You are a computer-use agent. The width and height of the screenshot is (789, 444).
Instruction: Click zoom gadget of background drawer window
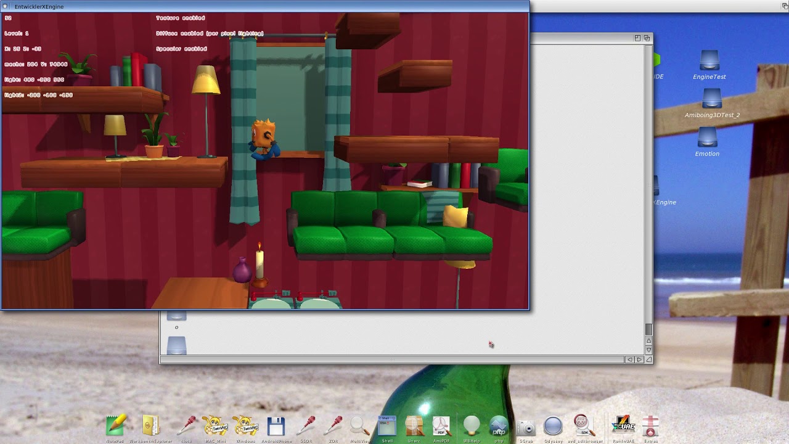pyautogui.click(x=637, y=38)
